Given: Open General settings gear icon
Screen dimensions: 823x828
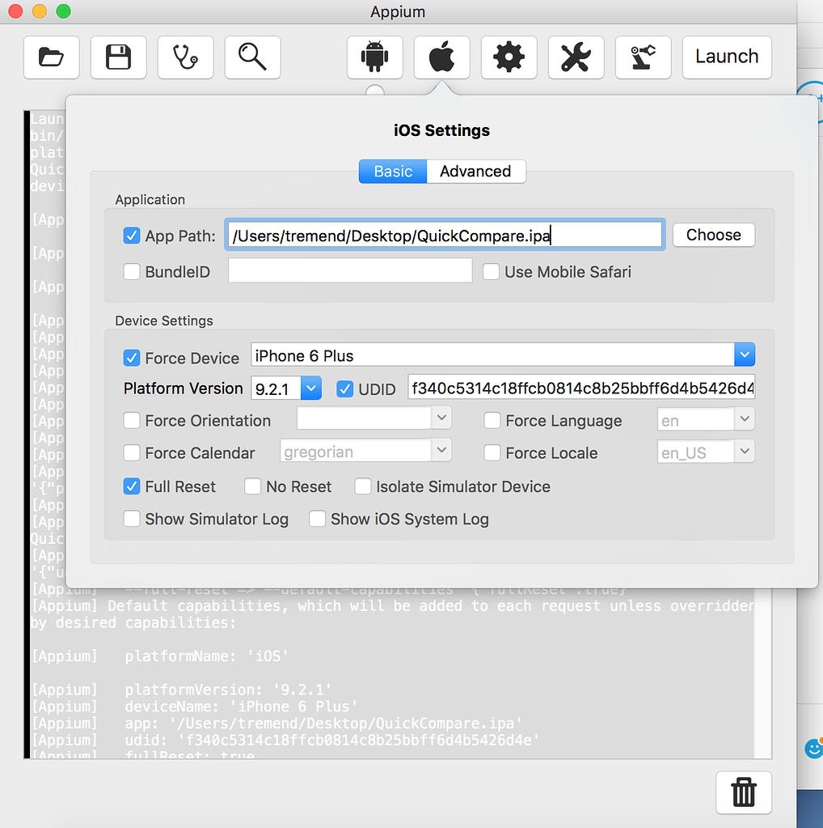Looking at the screenshot, I should (509, 57).
